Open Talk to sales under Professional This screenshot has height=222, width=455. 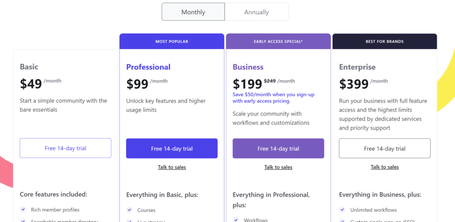(172, 167)
